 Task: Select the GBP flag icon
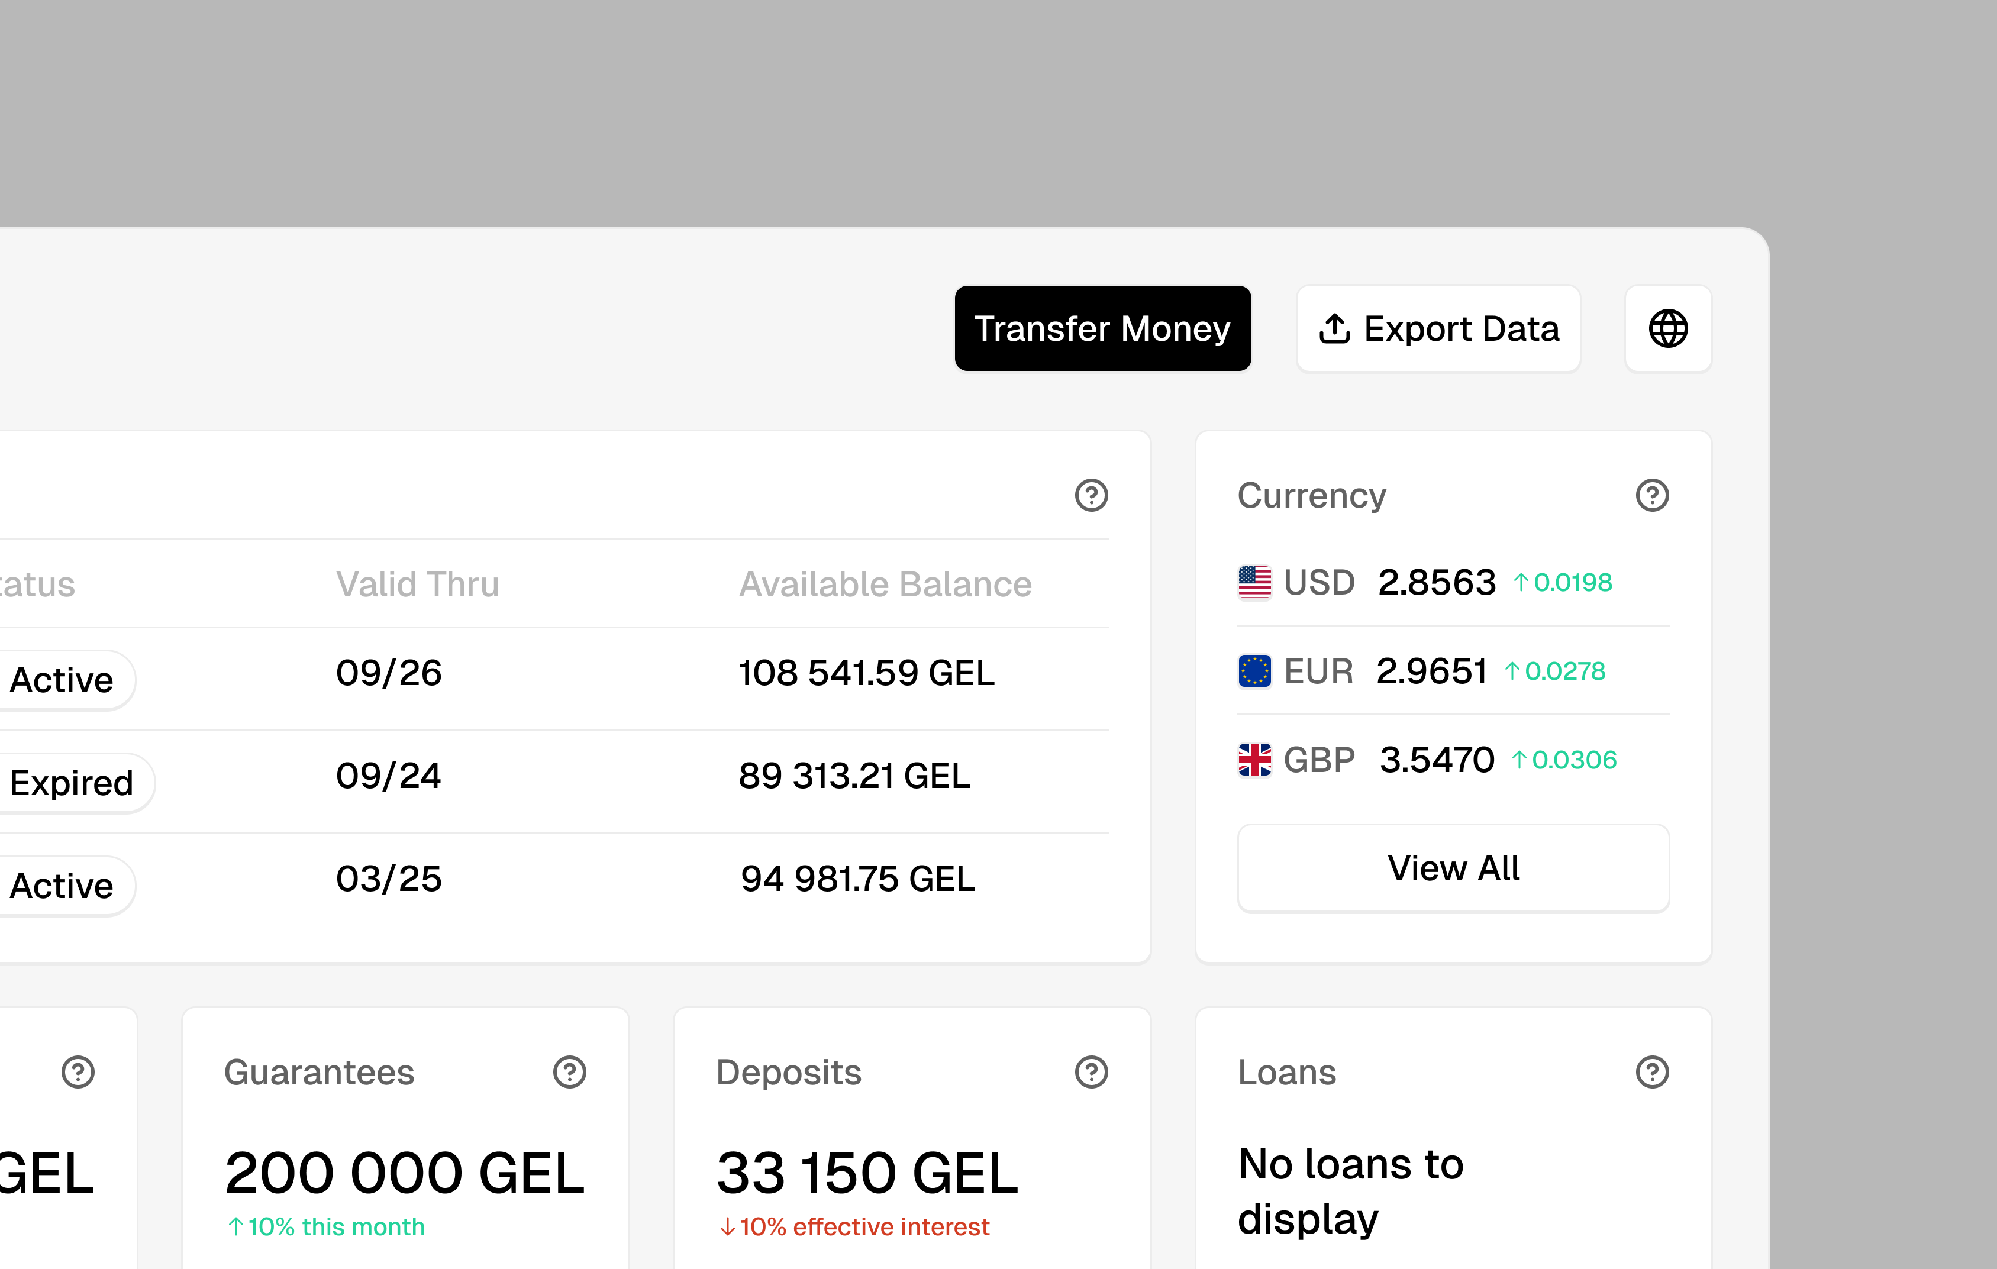(1254, 760)
